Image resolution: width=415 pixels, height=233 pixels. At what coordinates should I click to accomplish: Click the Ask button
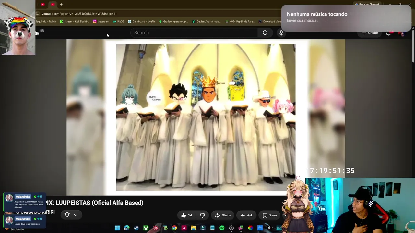pyautogui.click(x=246, y=215)
